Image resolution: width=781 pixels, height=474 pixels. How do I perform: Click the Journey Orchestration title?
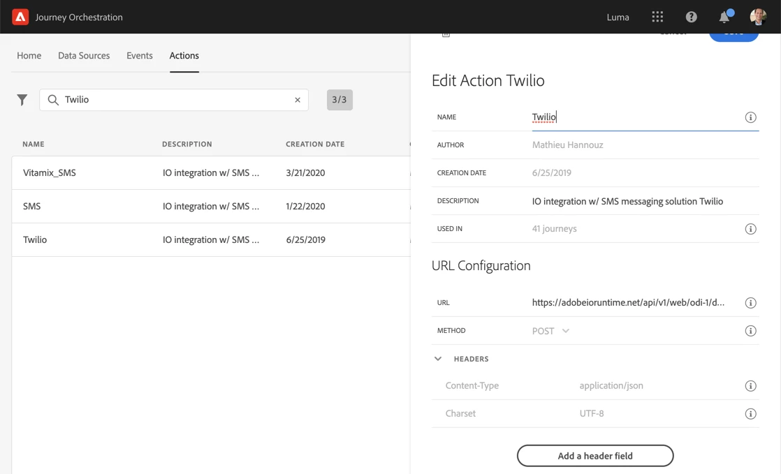point(79,17)
